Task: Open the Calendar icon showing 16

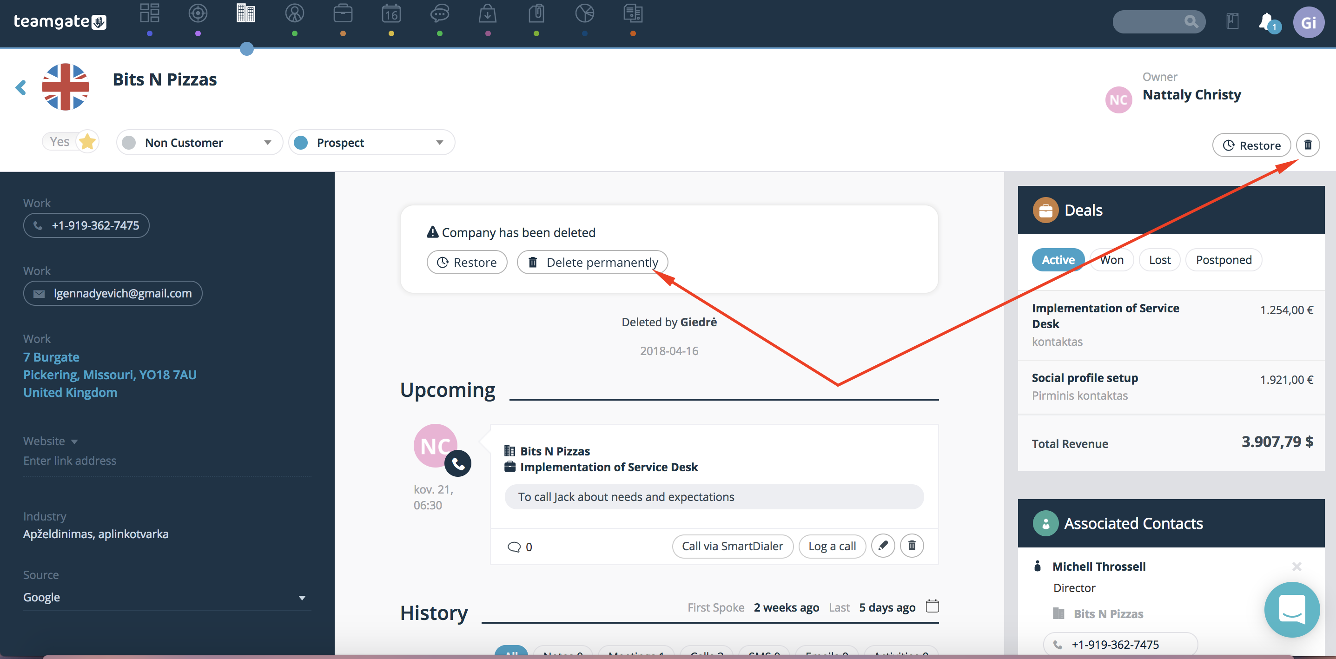Action: 391,13
